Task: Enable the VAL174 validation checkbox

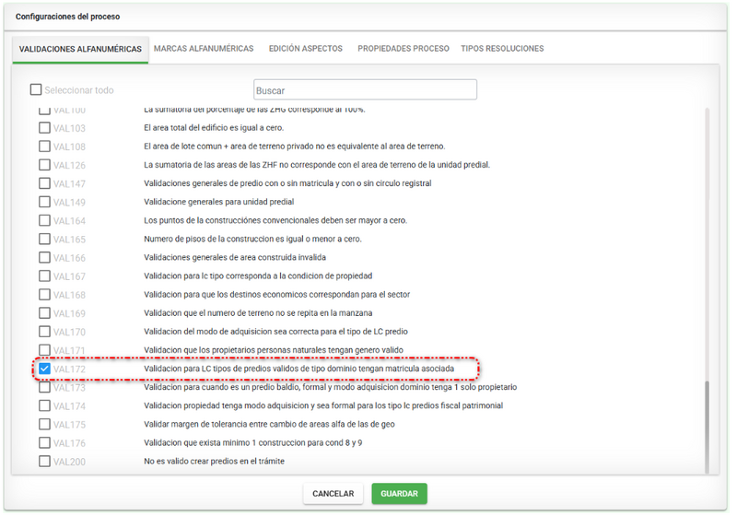Action: (x=44, y=405)
